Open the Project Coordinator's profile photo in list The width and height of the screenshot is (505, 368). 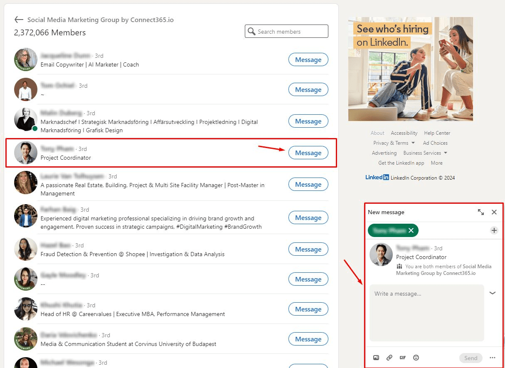[x=26, y=153]
